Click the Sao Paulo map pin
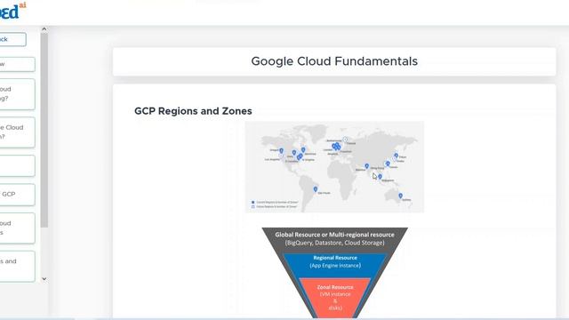This screenshot has height=320, width=569. pyautogui.click(x=316, y=189)
